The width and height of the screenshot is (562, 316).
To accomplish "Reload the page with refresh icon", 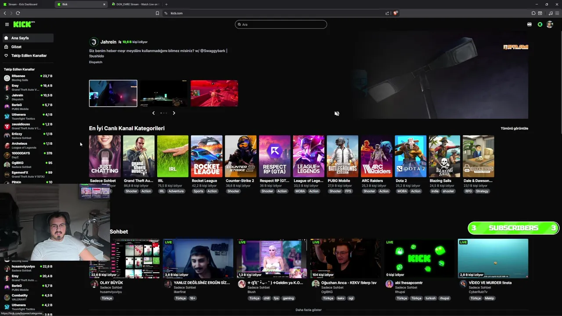I will pyautogui.click(x=18, y=13).
